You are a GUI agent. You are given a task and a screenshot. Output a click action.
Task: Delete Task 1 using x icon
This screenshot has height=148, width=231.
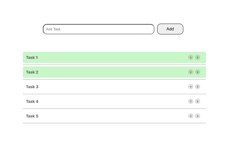click(198, 57)
